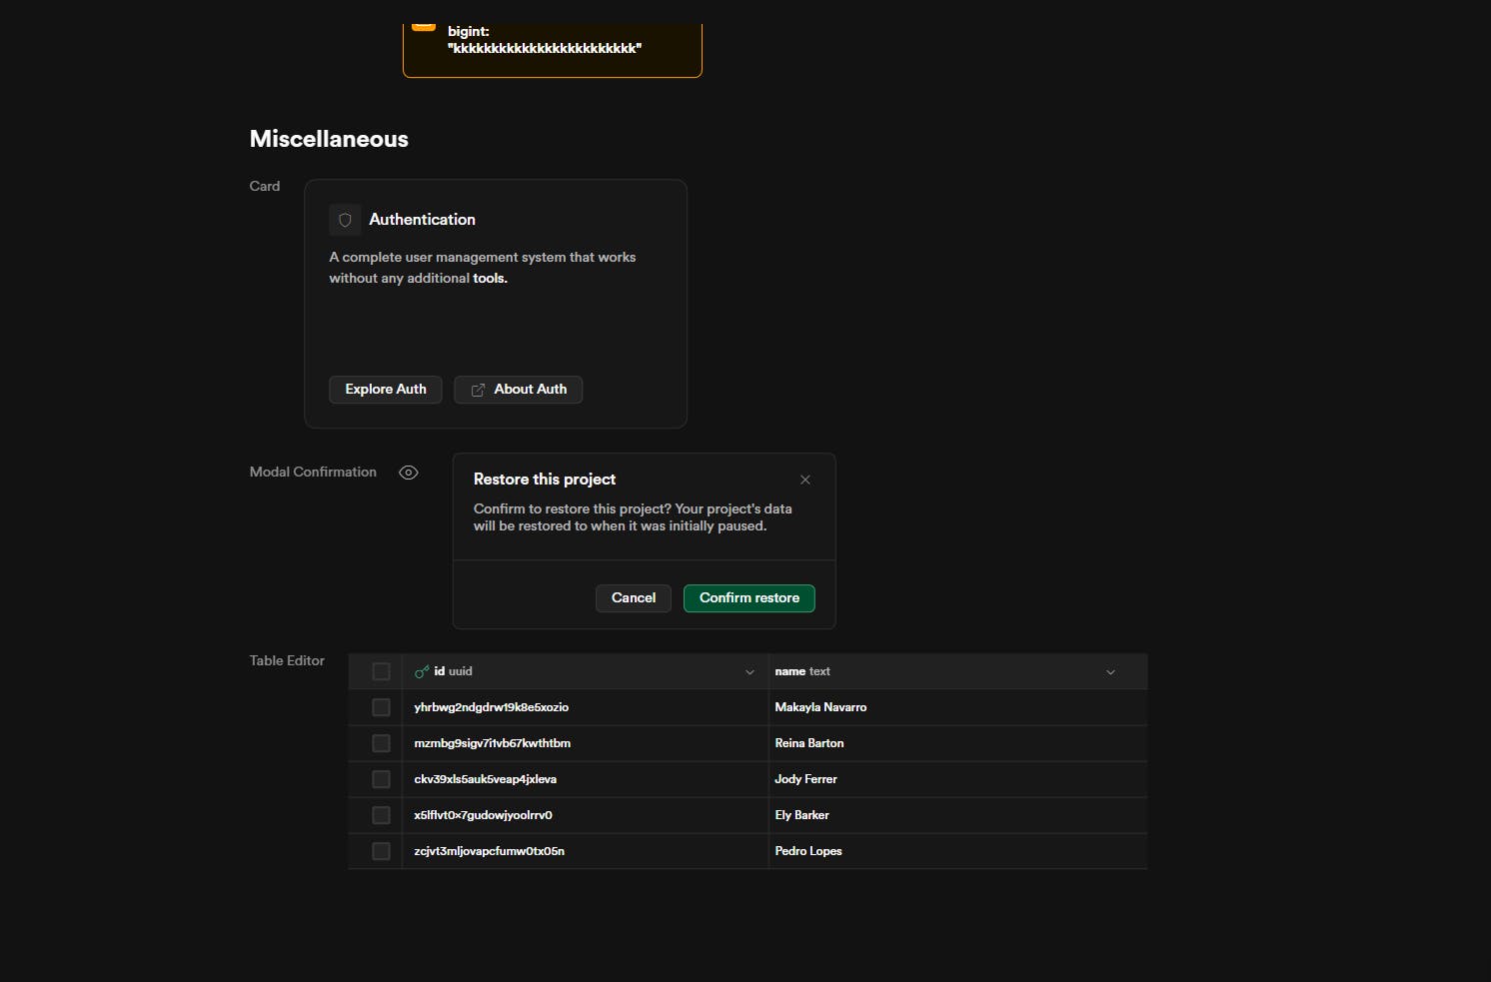Click the id uuid column header
Screen dimensions: 1491x982
pyautogui.click(x=585, y=671)
